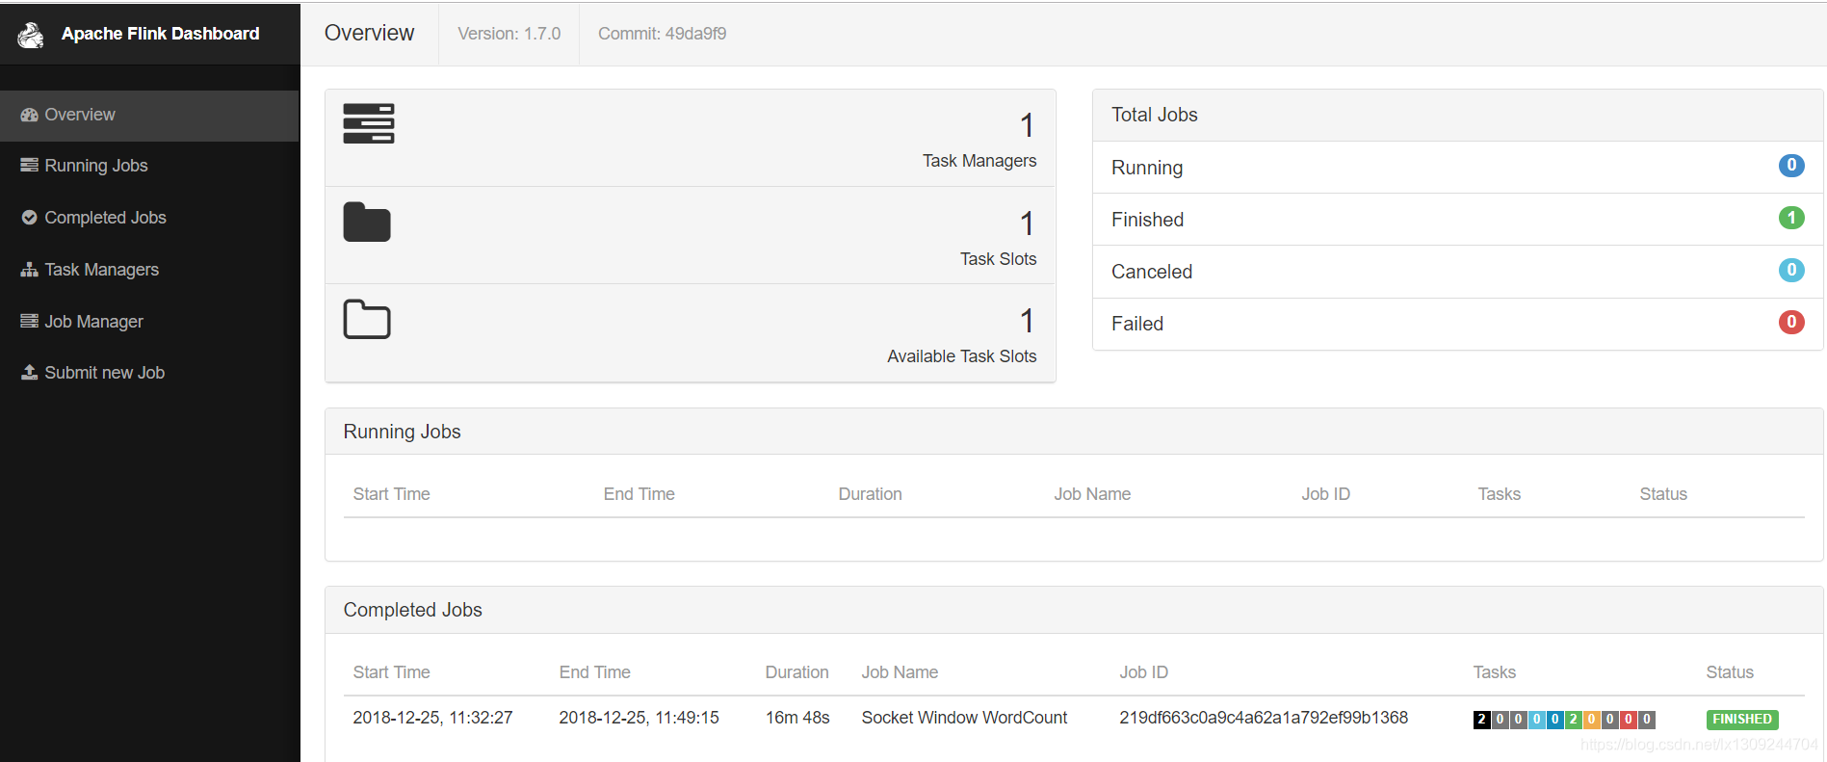Click the blue Running count badge
The width and height of the screenshot is (1827, 762).
coord(1791,166)
